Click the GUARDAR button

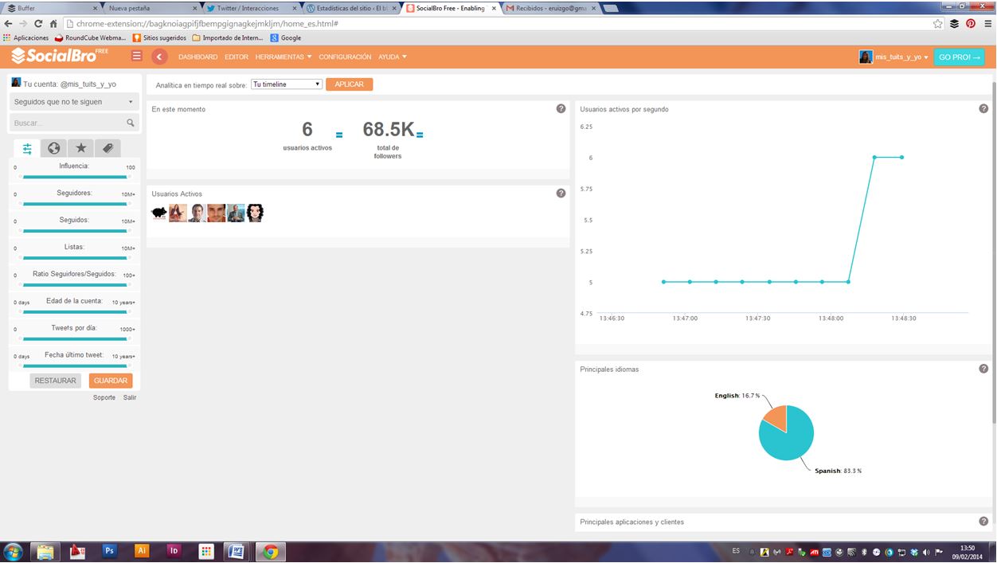(111, 381)
